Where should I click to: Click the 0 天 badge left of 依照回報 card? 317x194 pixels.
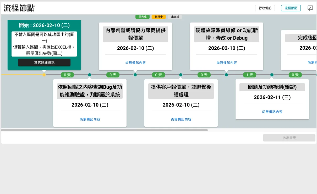point(67,75)
